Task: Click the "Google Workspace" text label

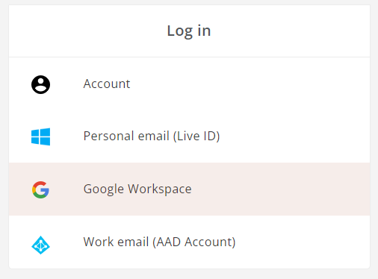Action: [x=137, y=189]
